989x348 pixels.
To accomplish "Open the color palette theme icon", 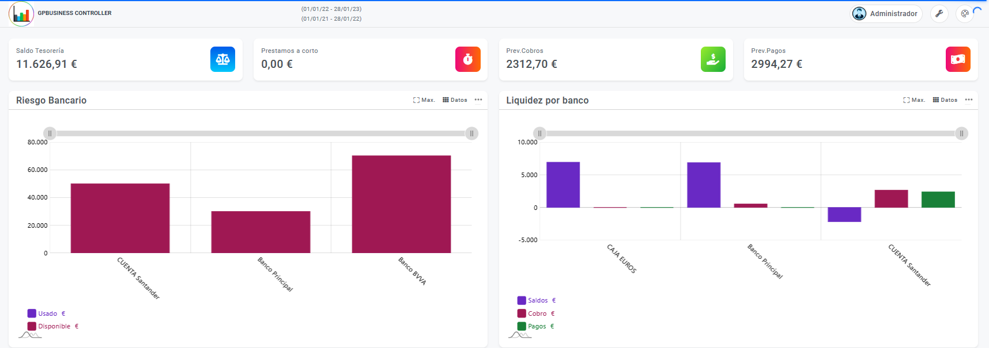I will pyautogui.click(x=965, y=14).
